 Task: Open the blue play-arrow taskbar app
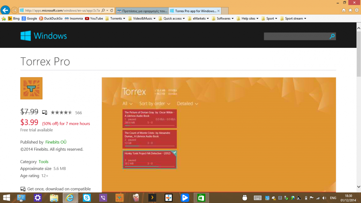pos(185,198)
